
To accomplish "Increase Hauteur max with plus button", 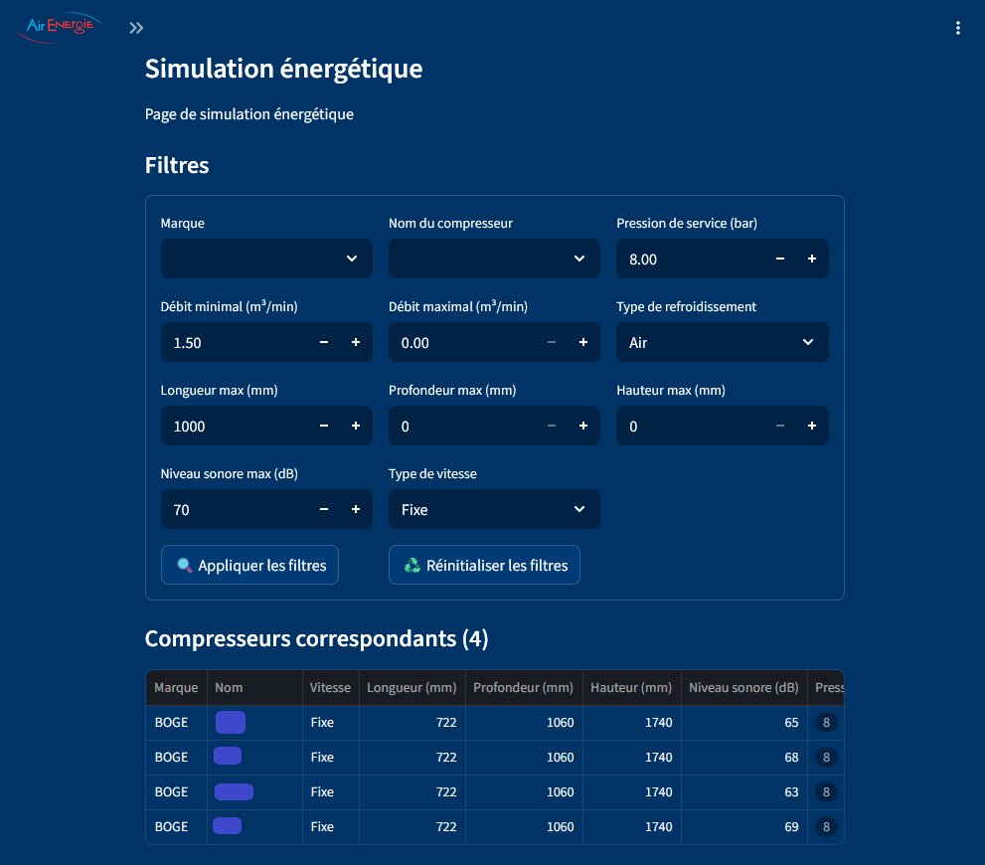I will pyautogui.click(x=812, y=426).
